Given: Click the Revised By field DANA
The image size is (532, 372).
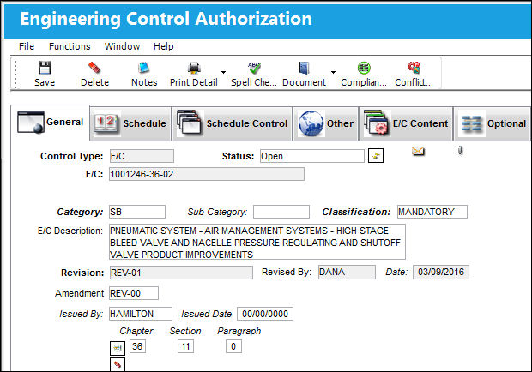Looking at the screenshot, I should point(347,272).
